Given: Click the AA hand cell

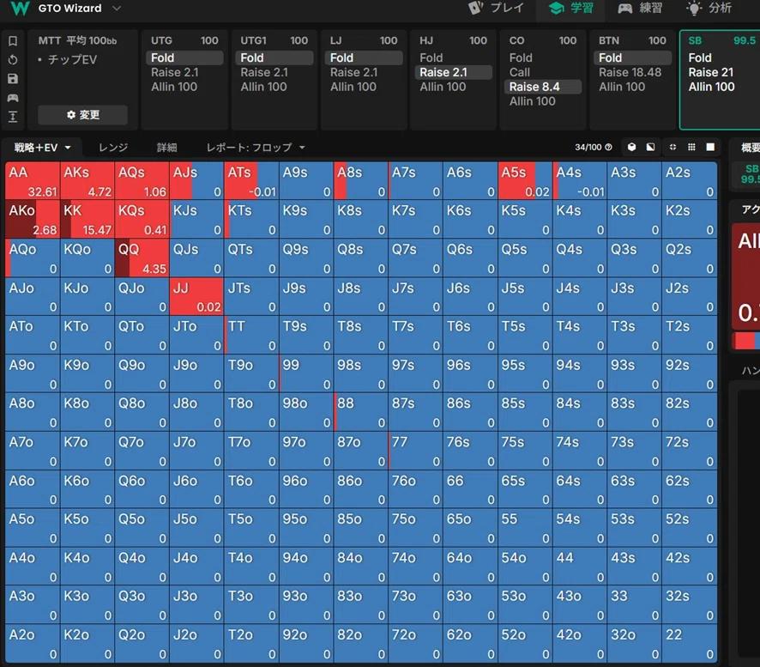Looking at the screenshot, I should click(x=33, y=181).
